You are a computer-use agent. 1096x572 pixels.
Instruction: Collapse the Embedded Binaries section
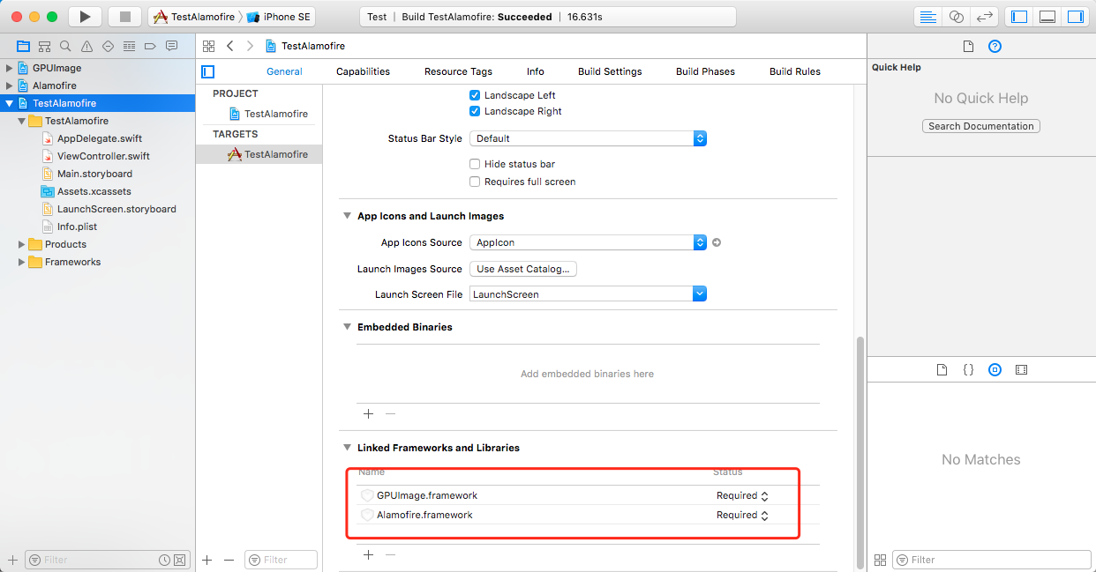click(347, 327)
